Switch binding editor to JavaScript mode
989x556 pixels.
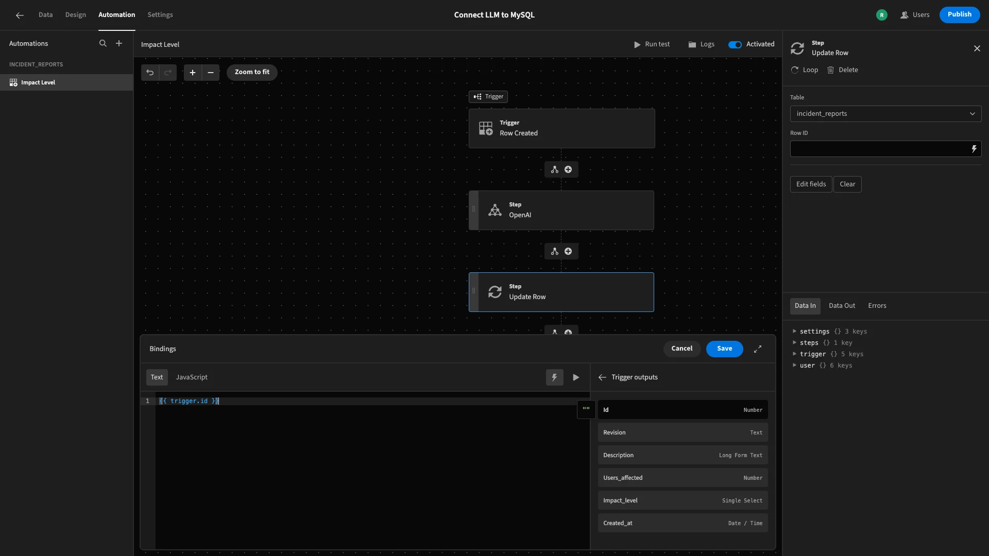tap(192, 377)
